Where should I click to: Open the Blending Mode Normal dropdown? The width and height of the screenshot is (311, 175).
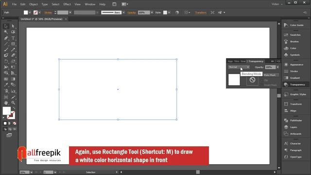(x=239, y=67)
